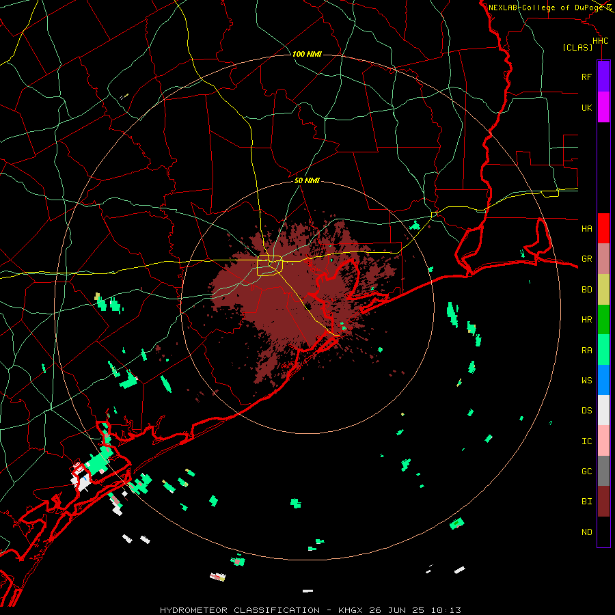Screen dimensions: 615x615
Task: Click the IC legend label
Action: [x=587, y=441]
